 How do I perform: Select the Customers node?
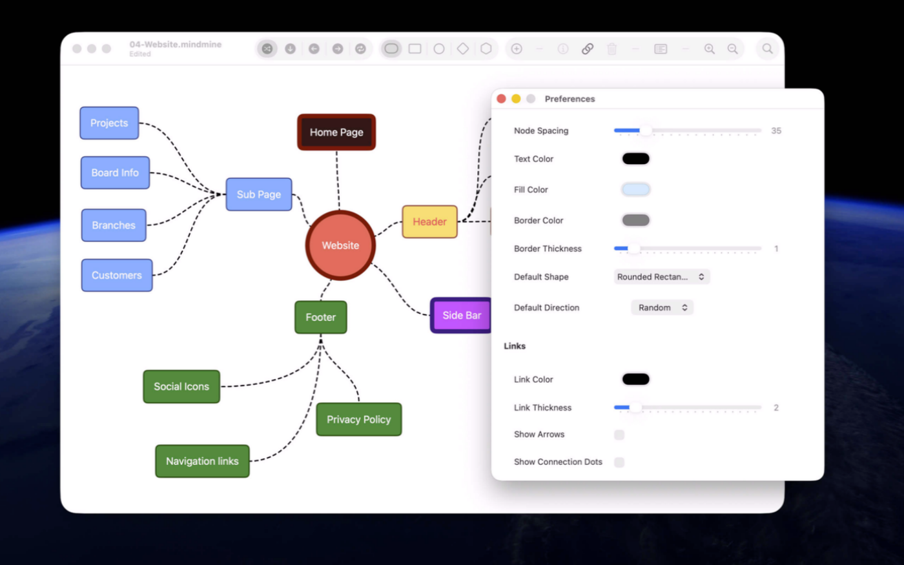(x=117, y=276)
